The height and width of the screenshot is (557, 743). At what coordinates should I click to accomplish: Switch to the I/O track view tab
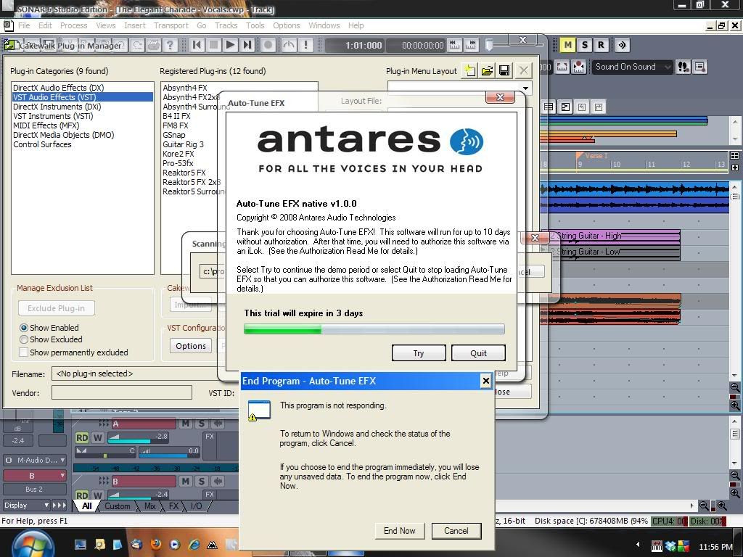pyautogui.click(x=196, y=506)
